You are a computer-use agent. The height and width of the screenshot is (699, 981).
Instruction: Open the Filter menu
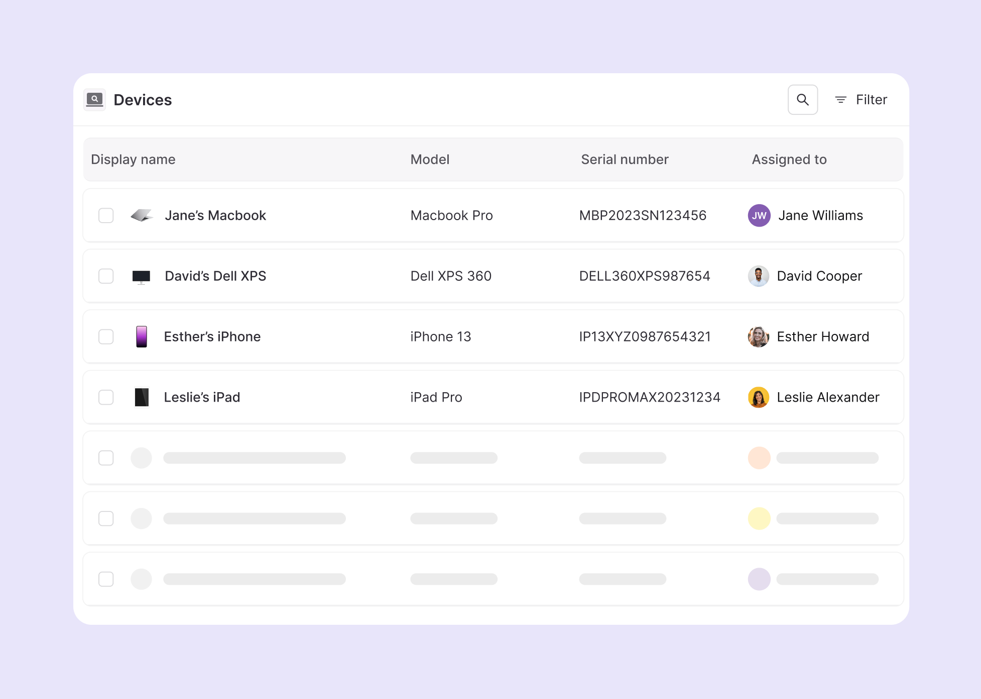coord(871,99)
